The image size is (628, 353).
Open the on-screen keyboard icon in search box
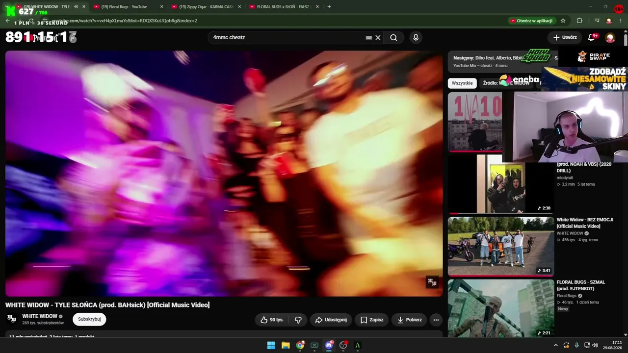369,38
